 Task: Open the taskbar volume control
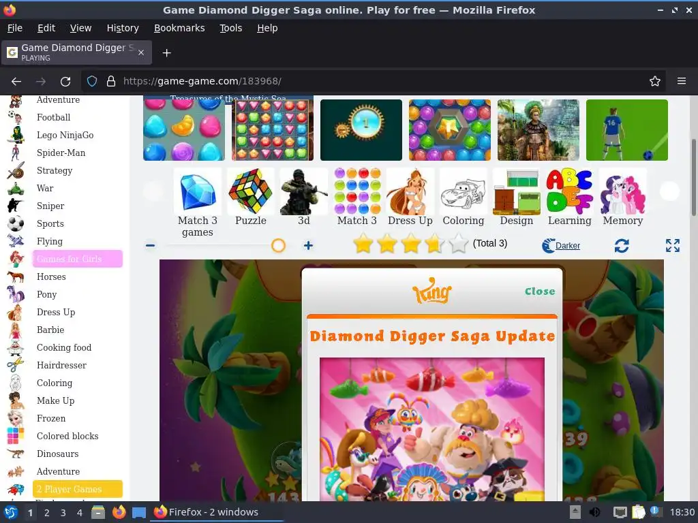click(x=594, y=512)
